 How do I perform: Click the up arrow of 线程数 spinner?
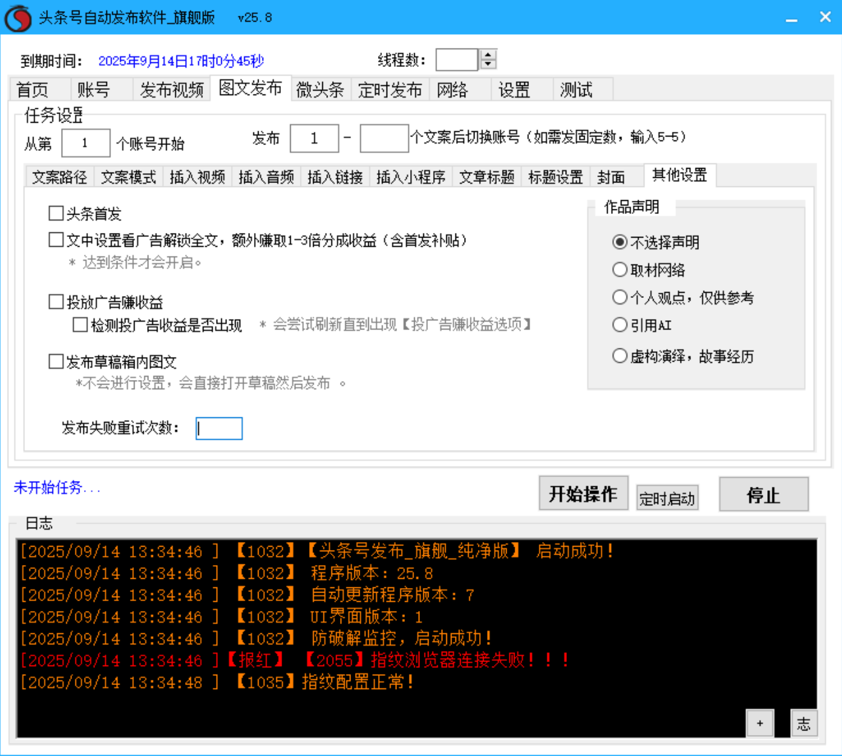(486, 54)
